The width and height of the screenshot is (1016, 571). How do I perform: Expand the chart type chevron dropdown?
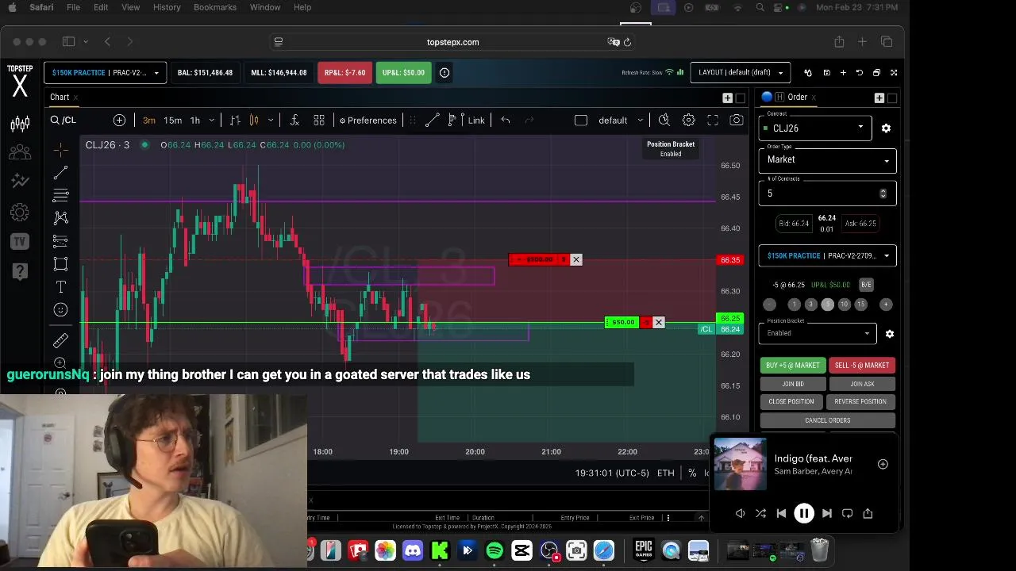(271, 121)
